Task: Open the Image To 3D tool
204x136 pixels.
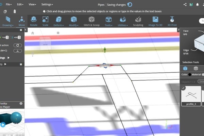Action: (155, 21)
